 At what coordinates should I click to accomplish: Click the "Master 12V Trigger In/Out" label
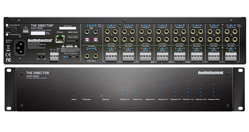point(71,53)
